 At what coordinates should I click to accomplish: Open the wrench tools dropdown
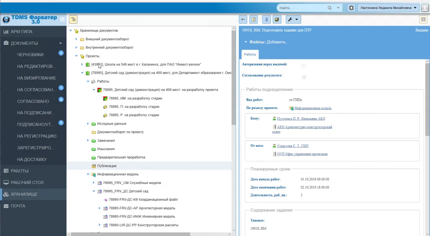click(x=293, y=19)
